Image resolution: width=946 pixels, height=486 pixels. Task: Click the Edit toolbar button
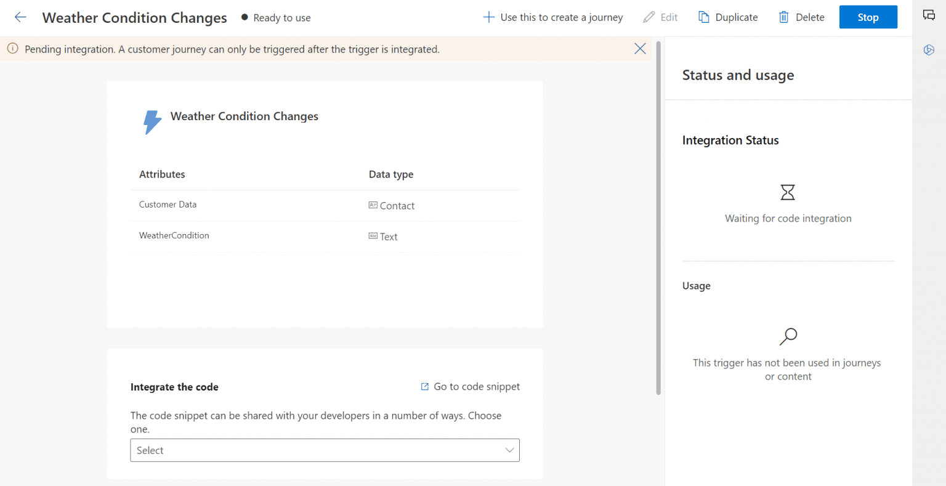point(660,17)
